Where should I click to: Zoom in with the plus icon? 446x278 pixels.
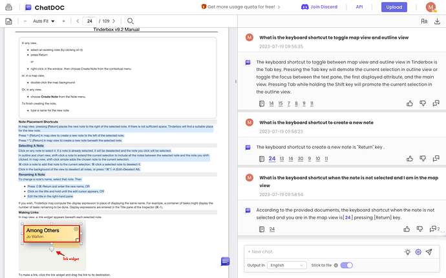pyautogui.click(x=63, y=21)
